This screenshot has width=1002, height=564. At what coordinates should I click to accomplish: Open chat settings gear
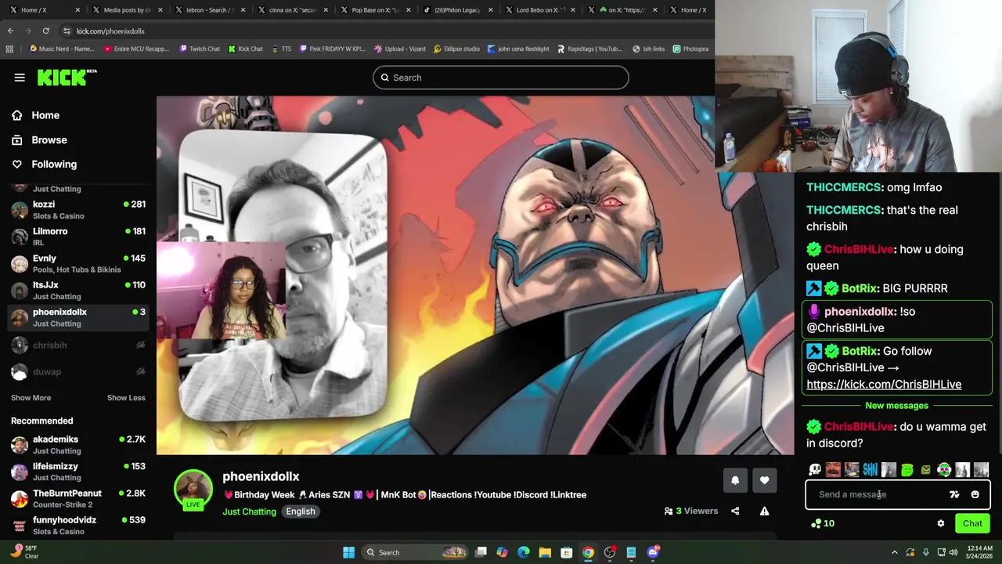[941, 524]
